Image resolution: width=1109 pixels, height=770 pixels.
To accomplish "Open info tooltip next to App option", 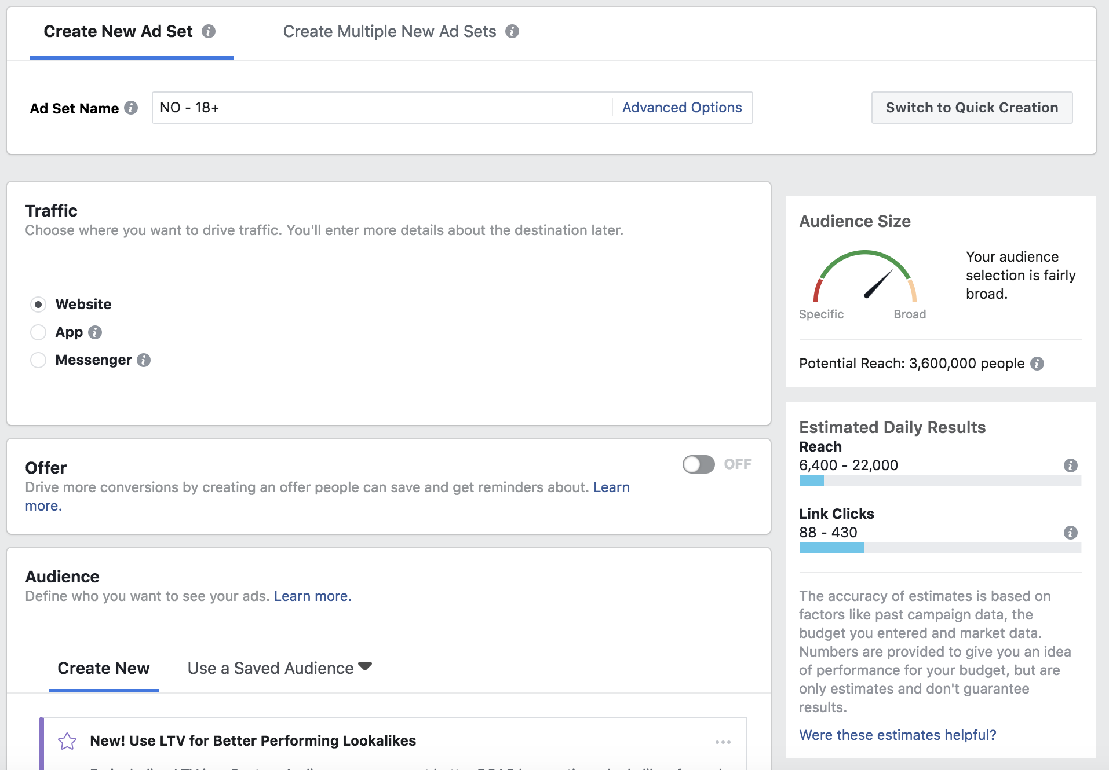I will click(x=95, y=332).
